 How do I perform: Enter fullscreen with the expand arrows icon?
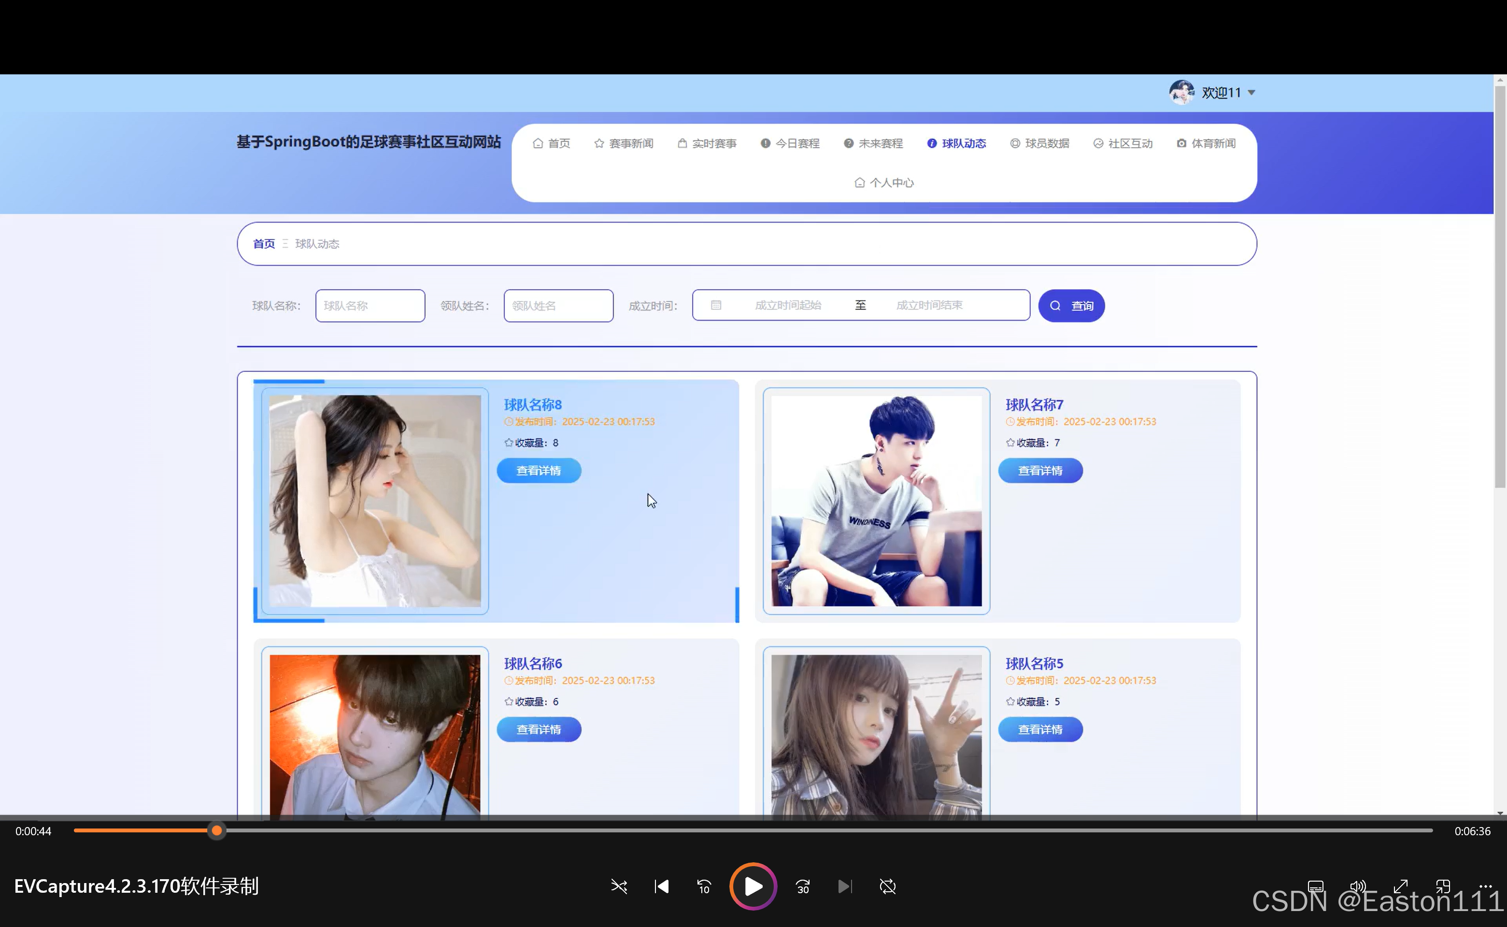(1400, 886)
